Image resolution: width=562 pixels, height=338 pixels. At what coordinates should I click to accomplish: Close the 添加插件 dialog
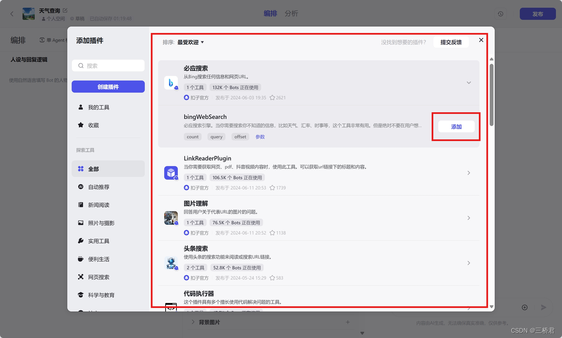tap(481, 40)
